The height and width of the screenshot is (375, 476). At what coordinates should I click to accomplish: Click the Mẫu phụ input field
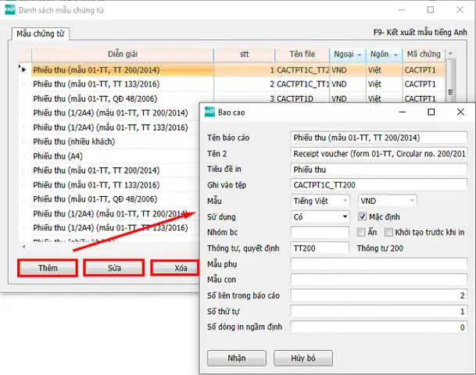pyautogui.click(x=378, y=264)
